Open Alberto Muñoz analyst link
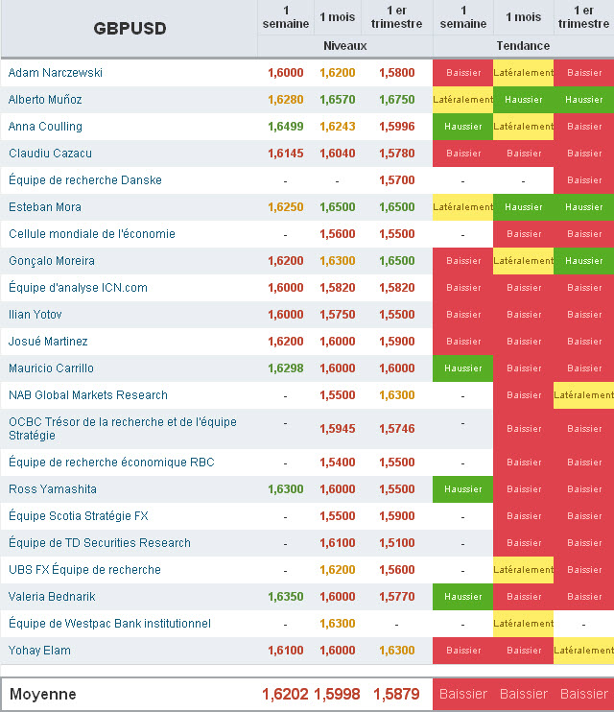Viewport: 614px width, 712px height. 45,100
